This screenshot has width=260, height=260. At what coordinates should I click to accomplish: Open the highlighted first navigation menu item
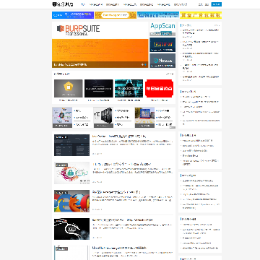coord(83,4)
